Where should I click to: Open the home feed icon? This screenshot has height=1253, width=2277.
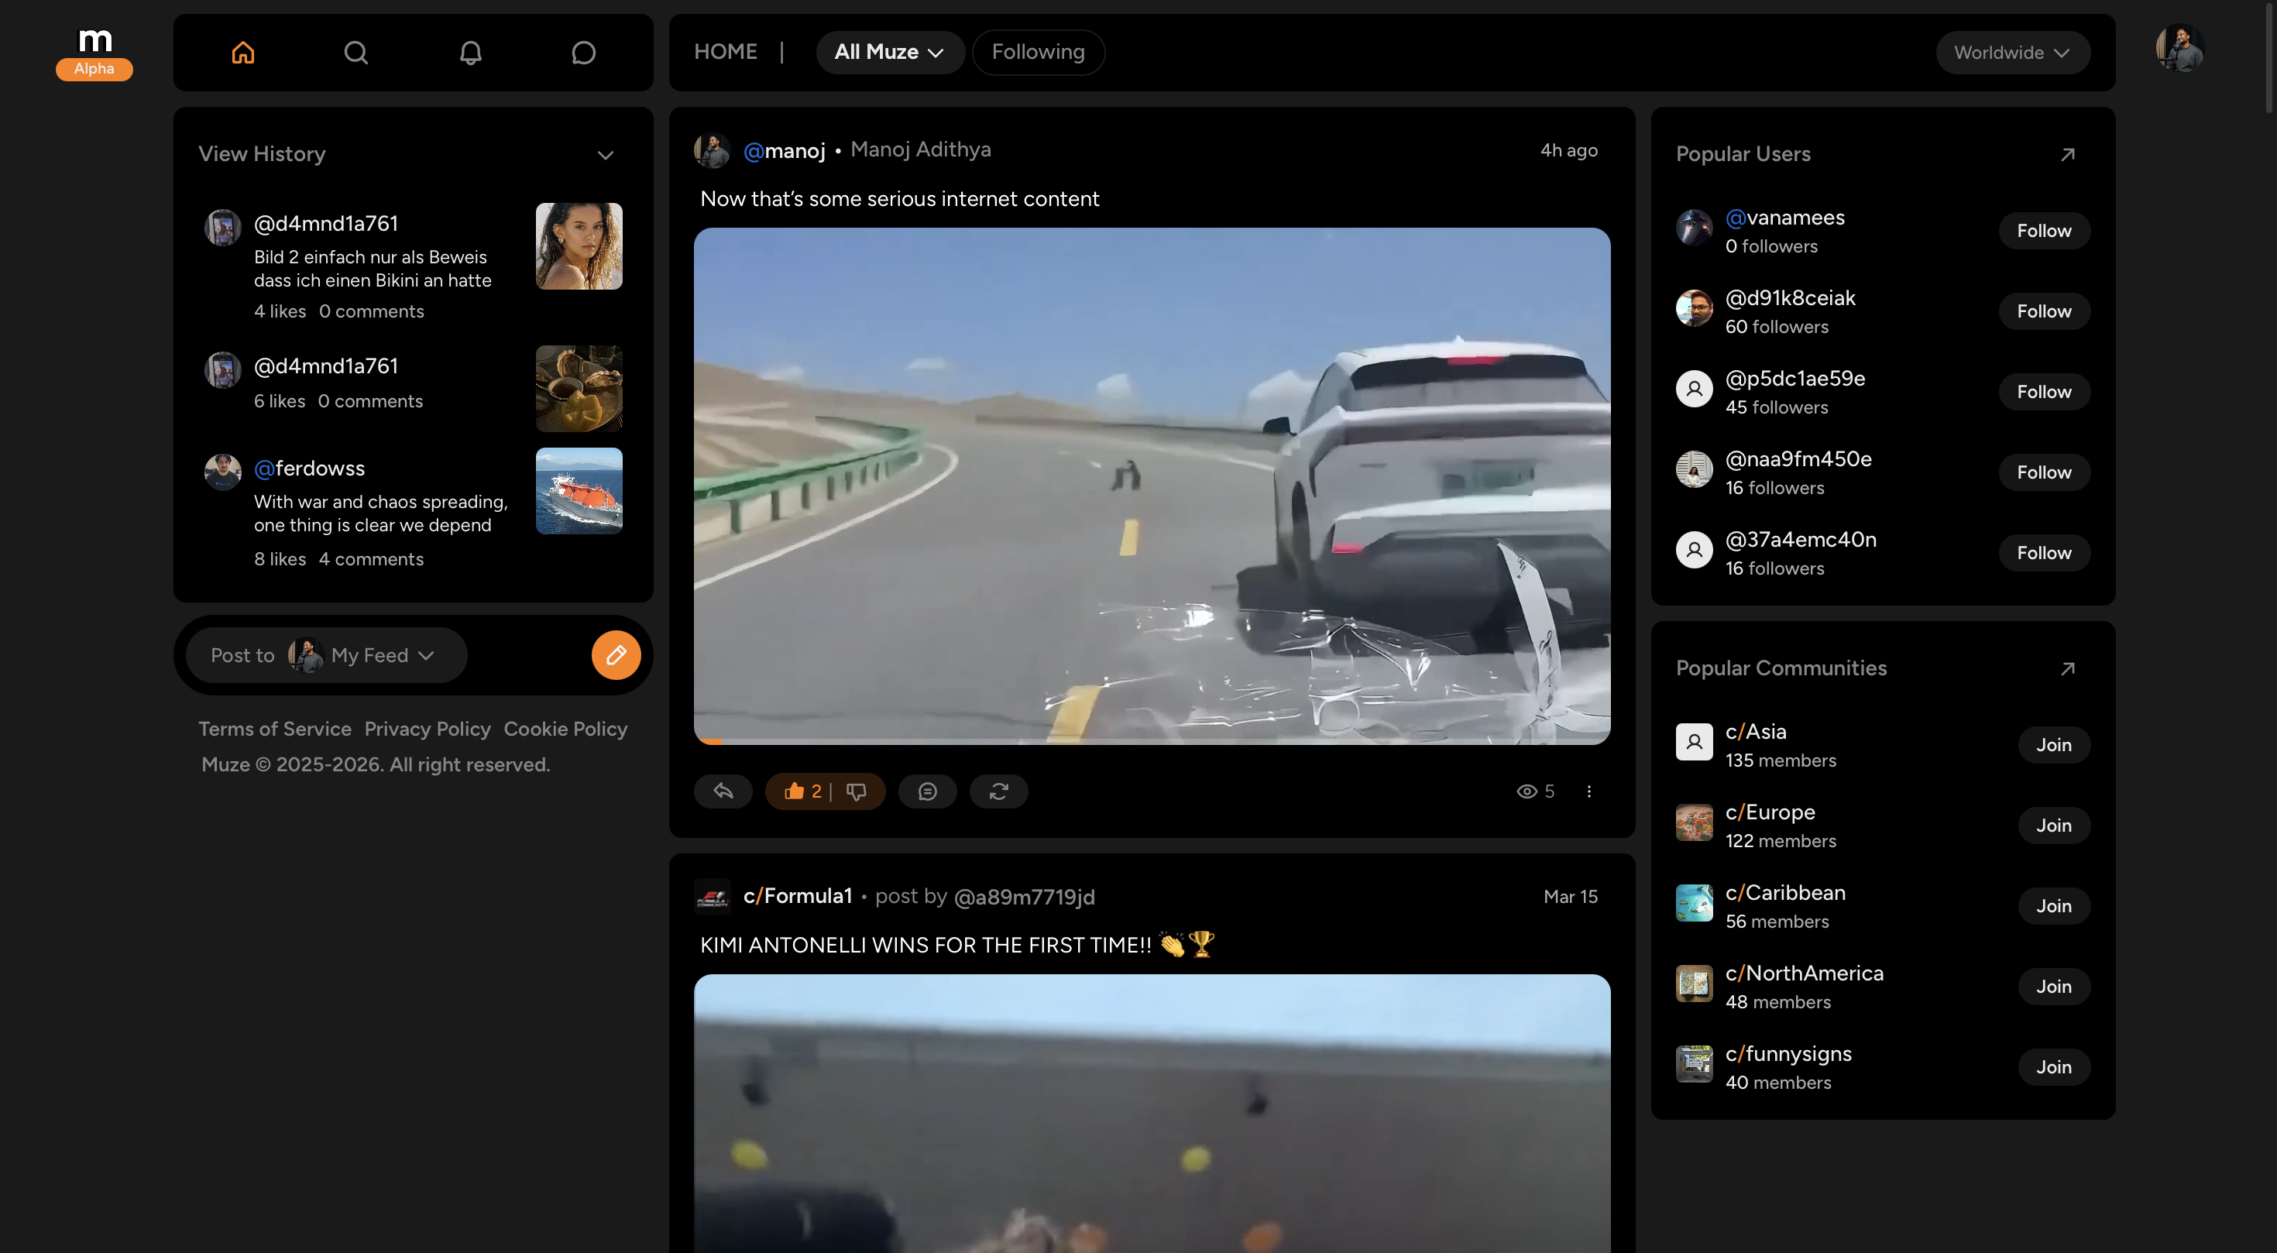243,52
